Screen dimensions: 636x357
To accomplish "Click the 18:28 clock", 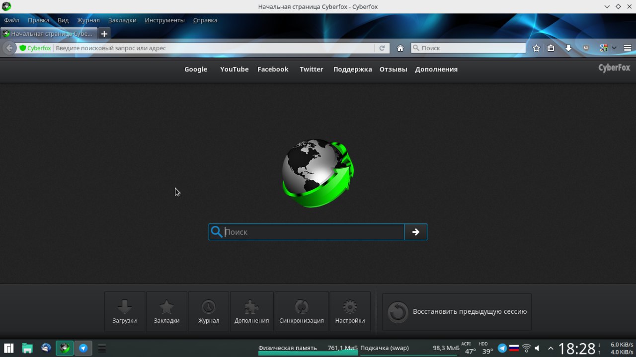I will [x=577, y=348].
